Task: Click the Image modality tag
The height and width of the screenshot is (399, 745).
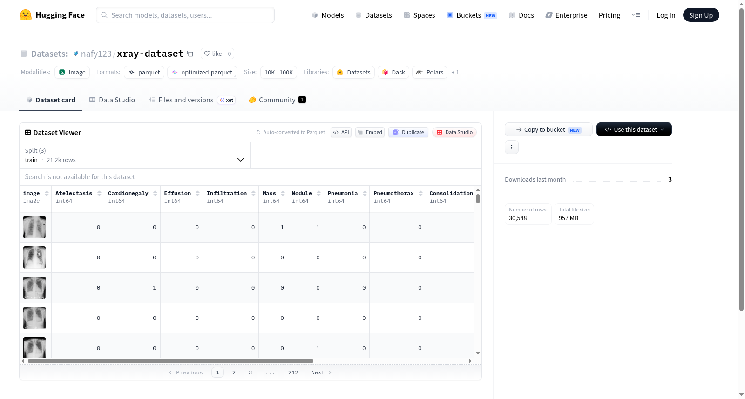Action: [72, 72]
